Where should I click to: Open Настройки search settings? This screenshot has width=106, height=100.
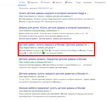[x=88, y=2]
